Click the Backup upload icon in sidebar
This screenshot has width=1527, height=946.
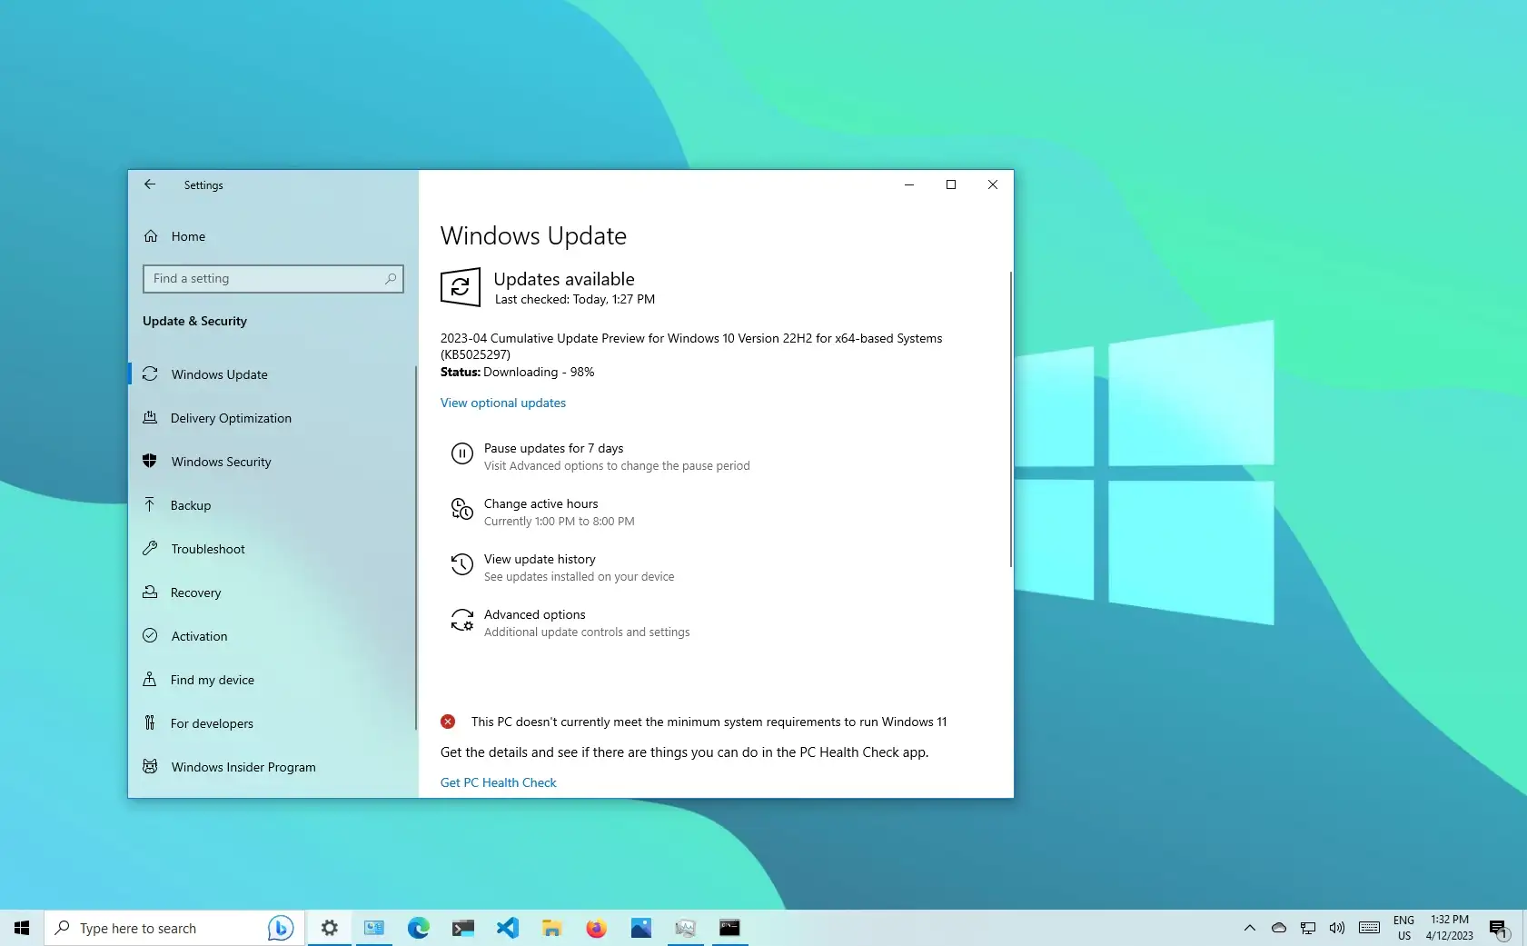coord(151,505)
